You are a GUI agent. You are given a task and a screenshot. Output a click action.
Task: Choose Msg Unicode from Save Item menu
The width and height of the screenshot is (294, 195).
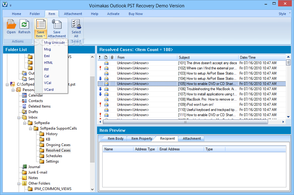[x=55, y=42]
